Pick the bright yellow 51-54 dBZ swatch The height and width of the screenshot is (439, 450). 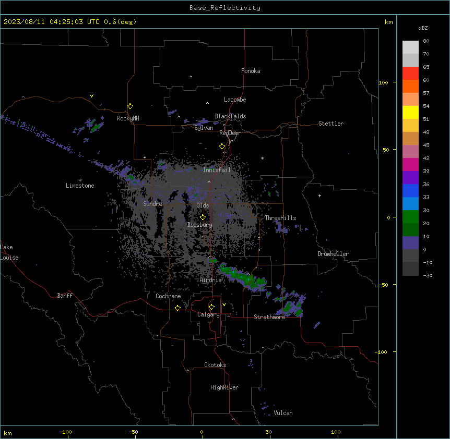coord(410,113)
